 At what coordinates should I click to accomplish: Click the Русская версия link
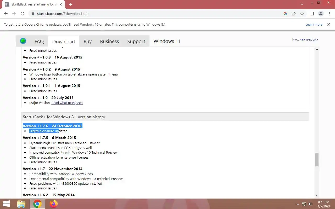click(305, 39)
